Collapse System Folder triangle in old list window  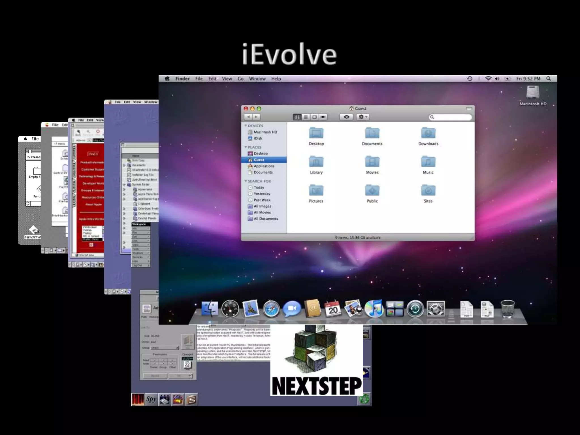coord(124,184)
